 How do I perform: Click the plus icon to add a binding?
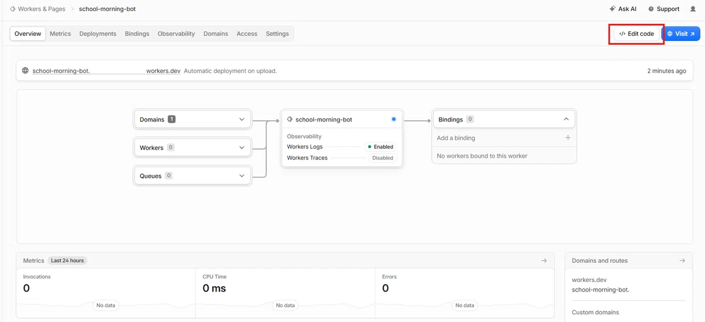(x=568, y=138)
